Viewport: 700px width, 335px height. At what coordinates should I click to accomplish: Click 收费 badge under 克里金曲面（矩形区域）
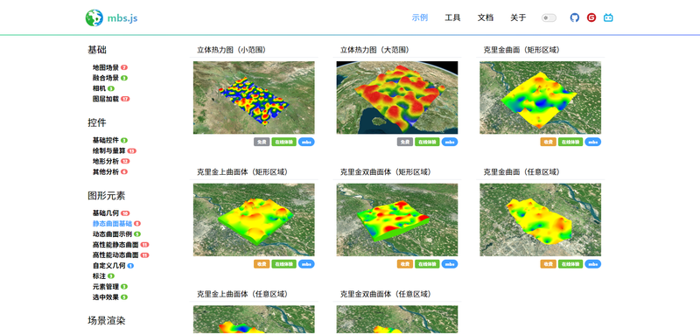pos(549,142)
